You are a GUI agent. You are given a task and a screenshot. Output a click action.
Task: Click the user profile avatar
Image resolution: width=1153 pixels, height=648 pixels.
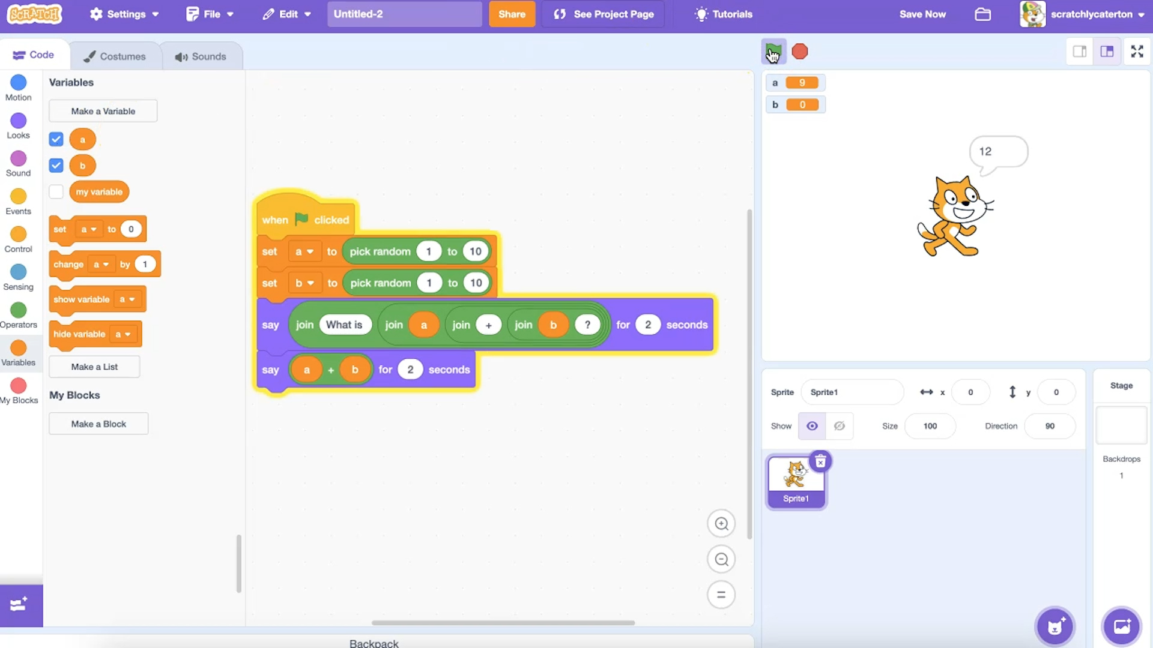click(x=1032, y=14)
